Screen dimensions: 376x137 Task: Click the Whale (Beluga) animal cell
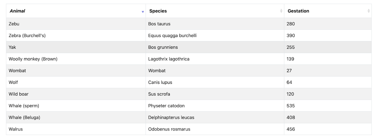pyautogui.click(x=24, y=117)
